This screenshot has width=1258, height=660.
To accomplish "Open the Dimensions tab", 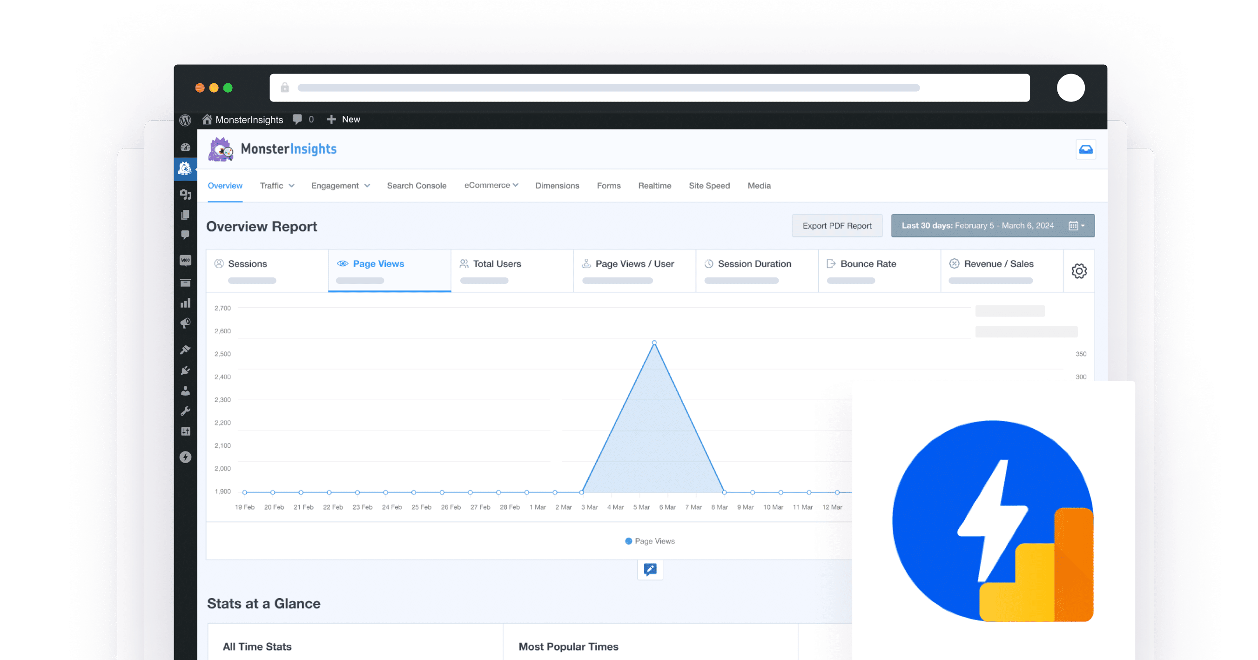I will (557, 186).
